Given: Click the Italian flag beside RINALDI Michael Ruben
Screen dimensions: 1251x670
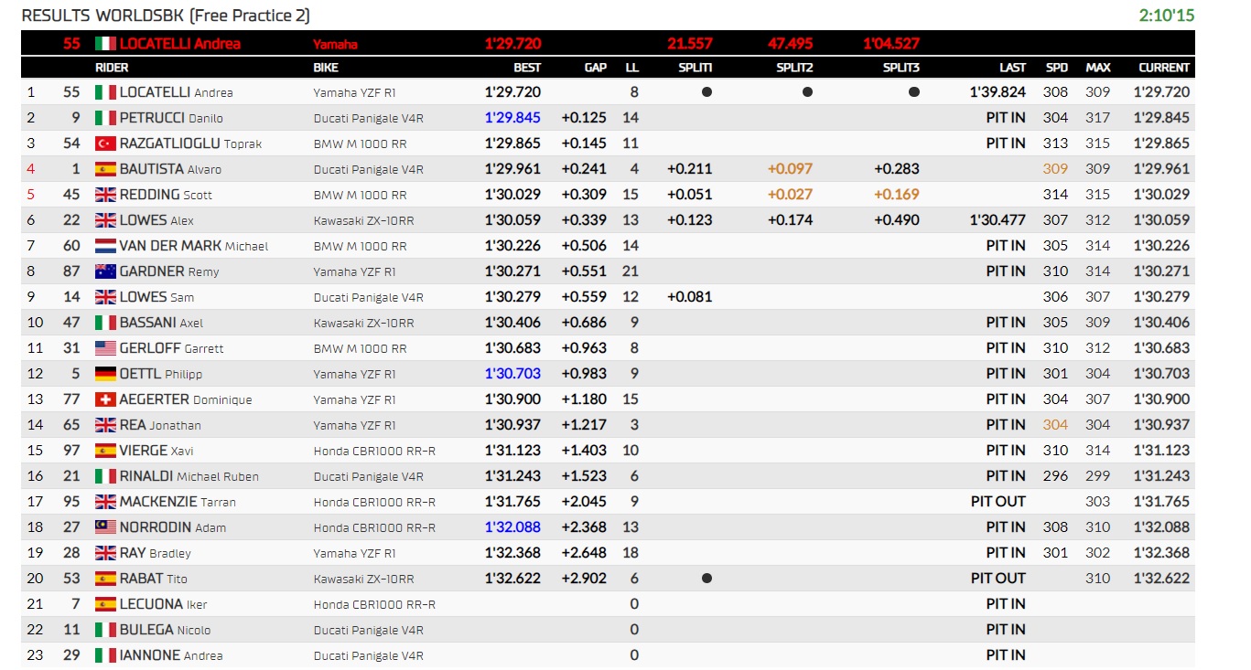Looking at the screenshot, I should click(105, 476).
